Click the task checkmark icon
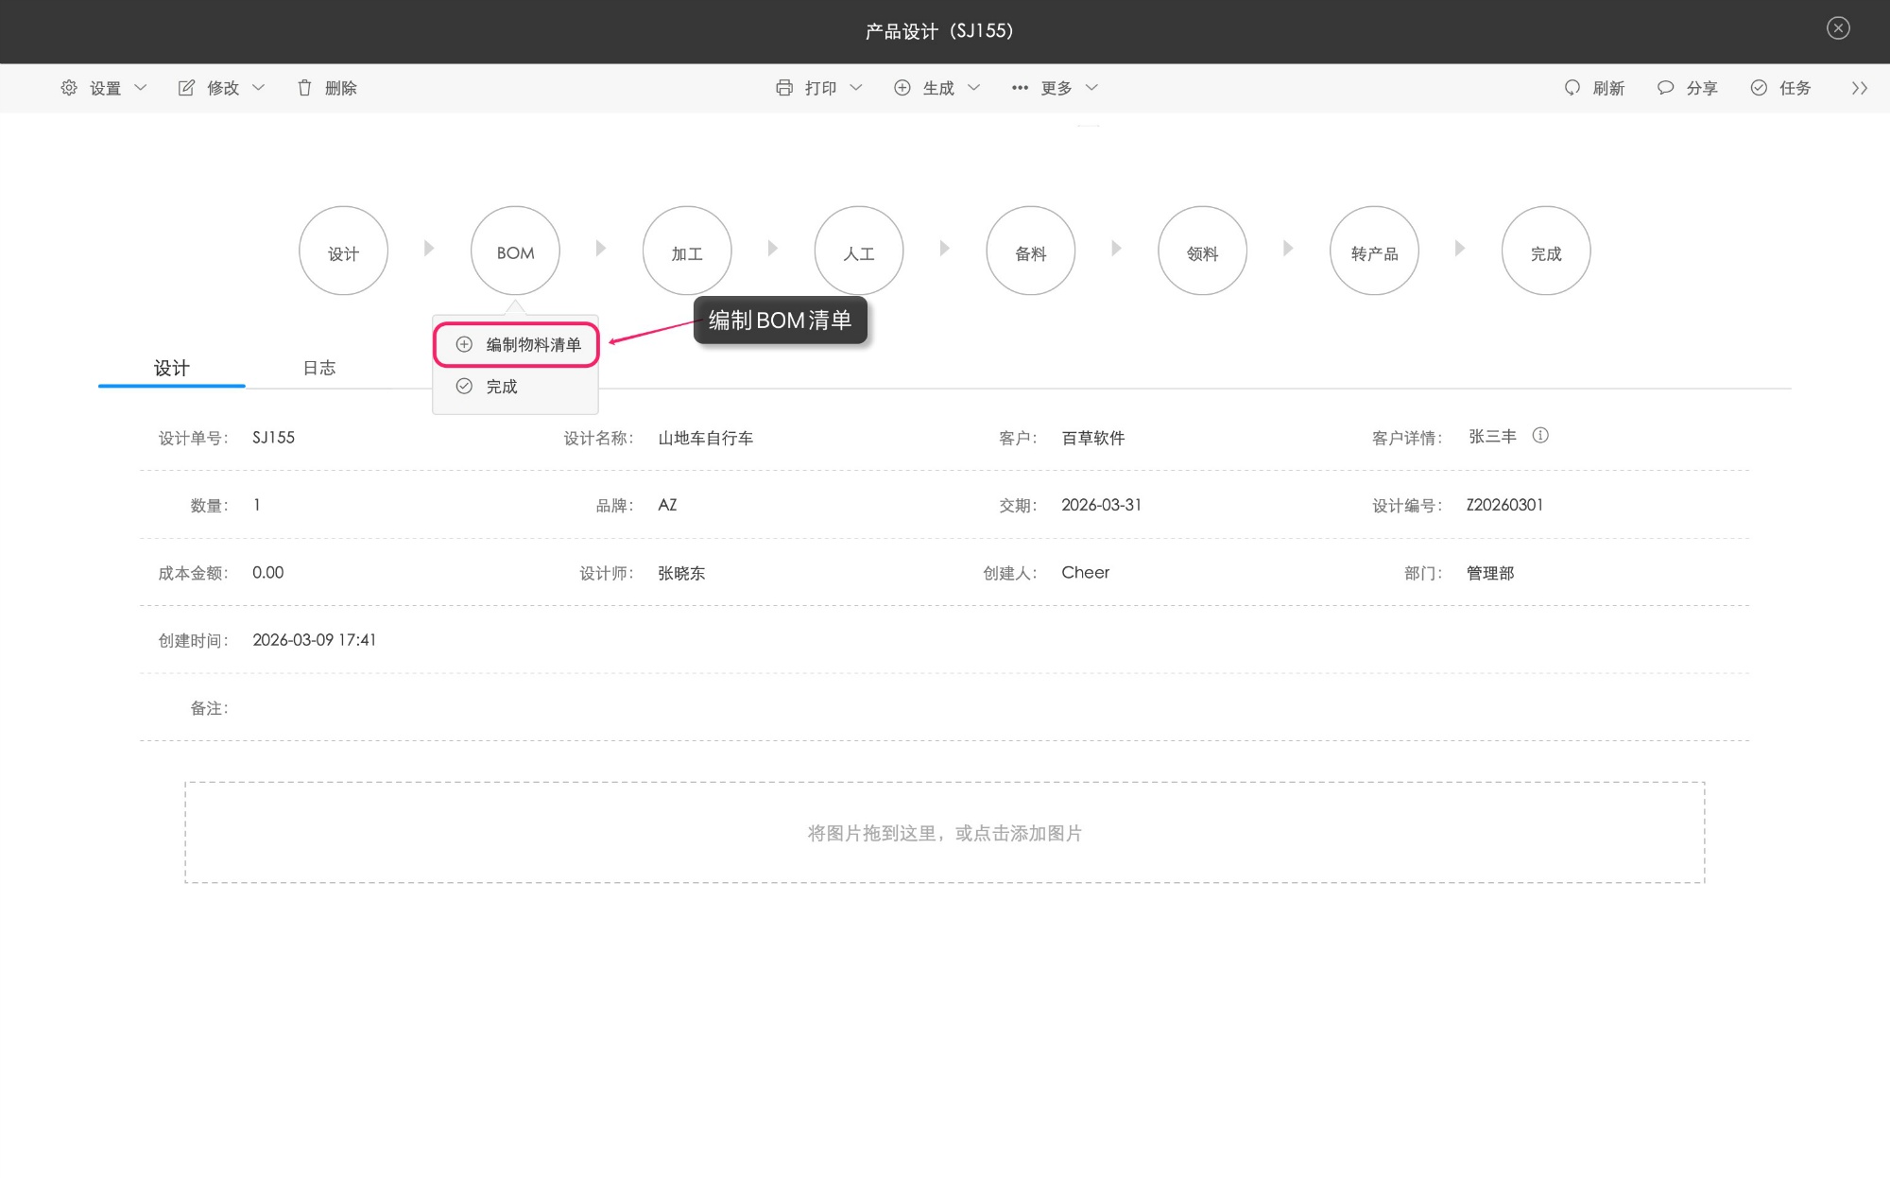Viewport: 1890px width, 1178px height. pyautogui.click(x=1759, y=88)
